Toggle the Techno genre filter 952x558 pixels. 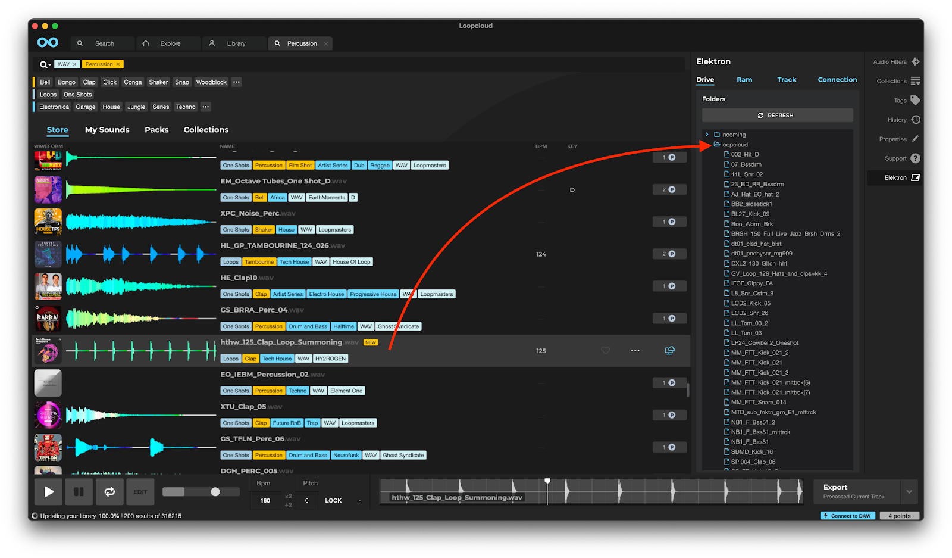(186, 107)
